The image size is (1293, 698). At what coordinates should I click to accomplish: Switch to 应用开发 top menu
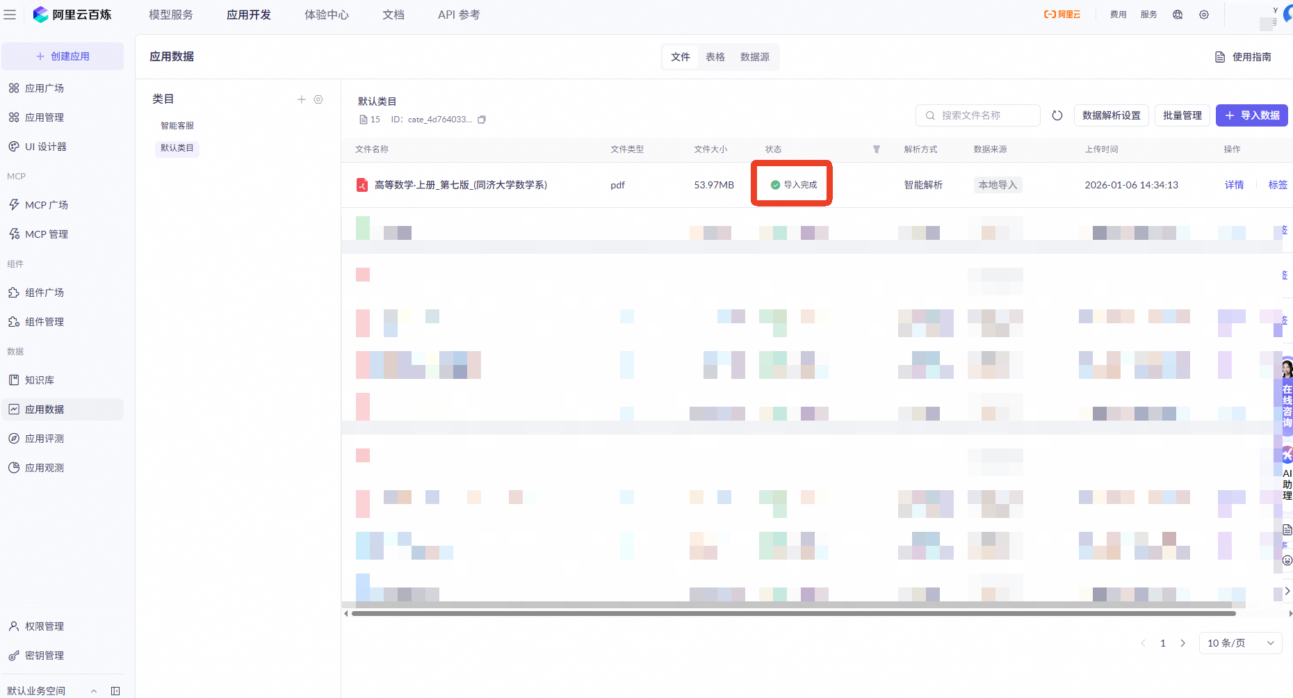pyautogui.click(x=249, y=15)
